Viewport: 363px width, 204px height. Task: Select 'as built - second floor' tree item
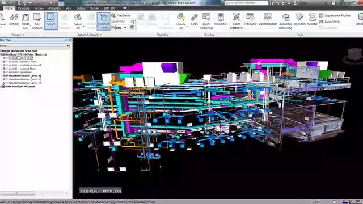[x=22, y=69]
